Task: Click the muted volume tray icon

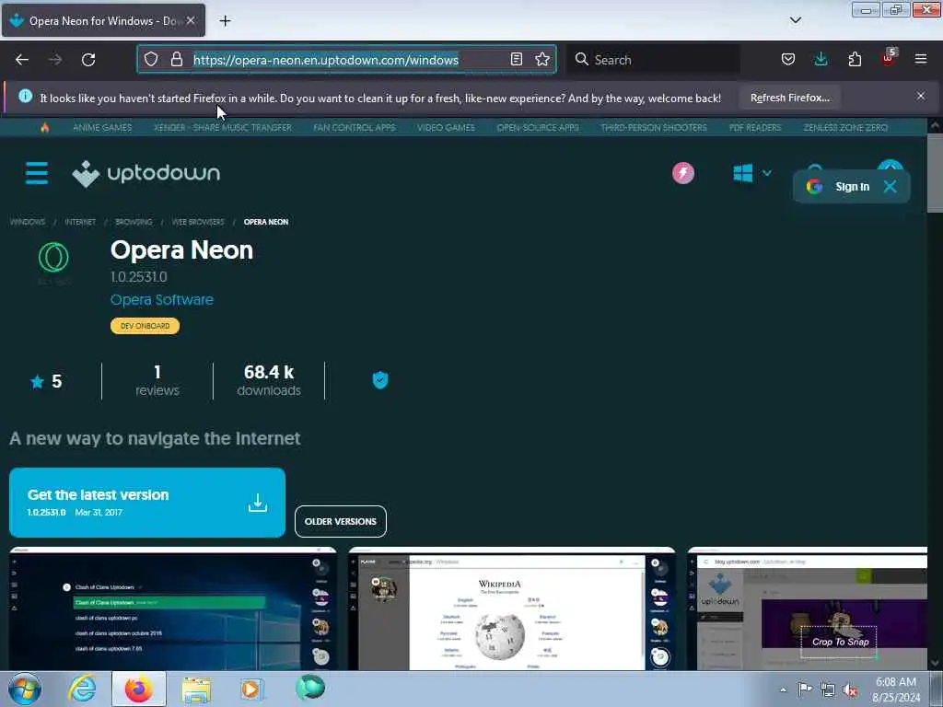Action: coord(850,690)
